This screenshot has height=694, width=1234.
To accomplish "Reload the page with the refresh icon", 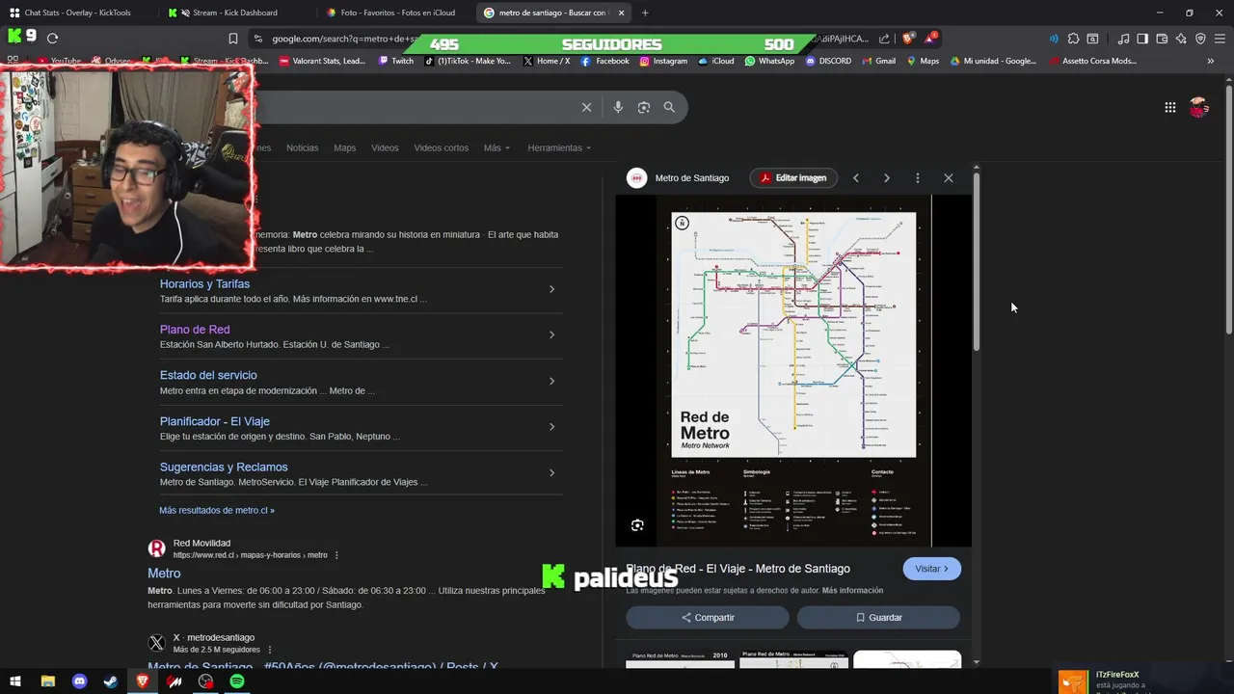I will pos(53,39).
